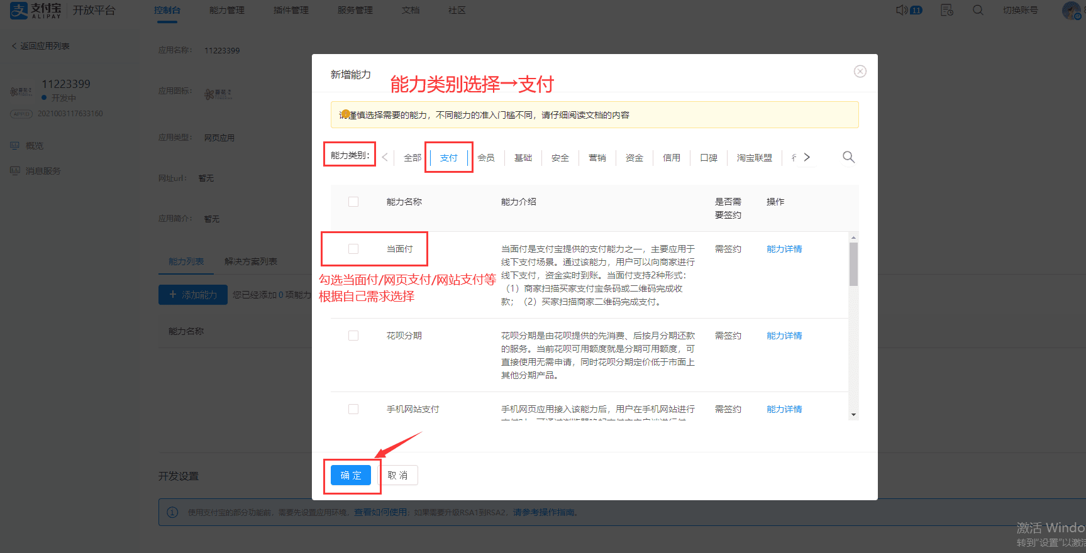
Task: Open the document clock icon in header
Action: tap(947, 10)
